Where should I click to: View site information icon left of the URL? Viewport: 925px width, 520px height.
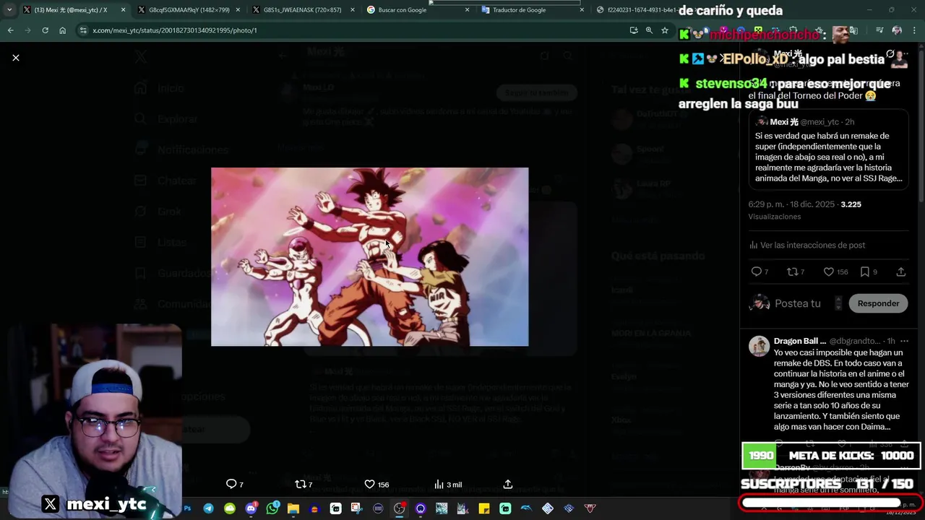(84, 30)
